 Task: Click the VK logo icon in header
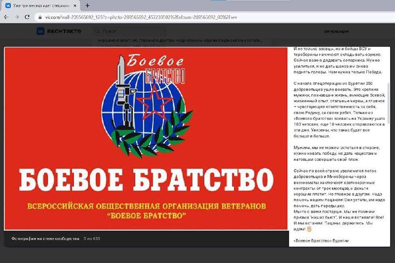click(40, 31)
